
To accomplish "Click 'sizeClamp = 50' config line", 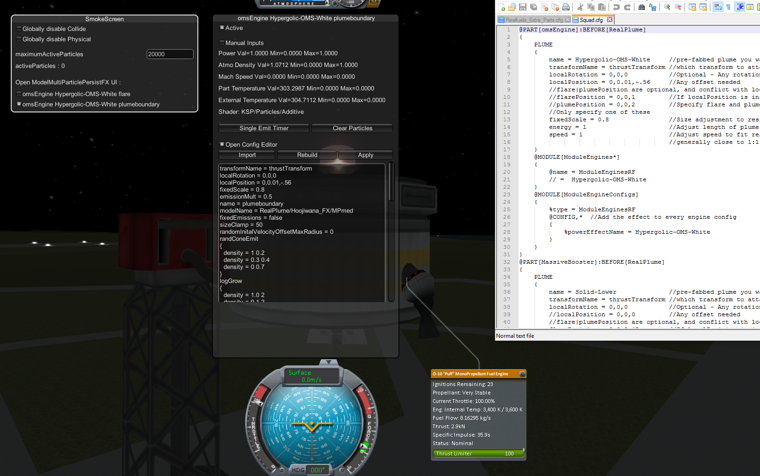I will click(241, 225).
